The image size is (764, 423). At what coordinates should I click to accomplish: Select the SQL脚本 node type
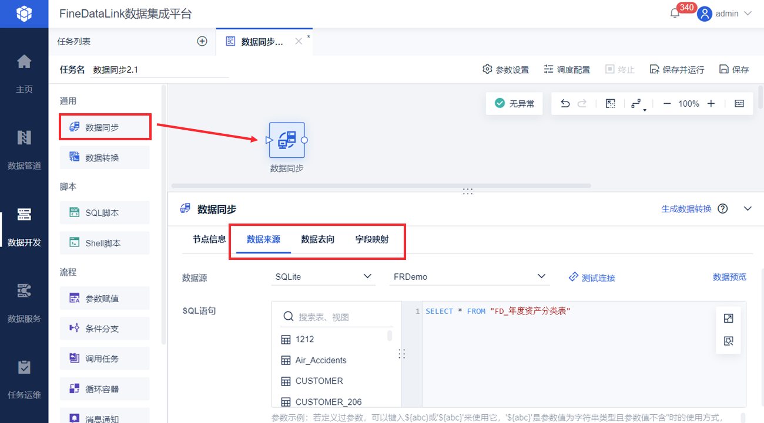tap(105, 213)
